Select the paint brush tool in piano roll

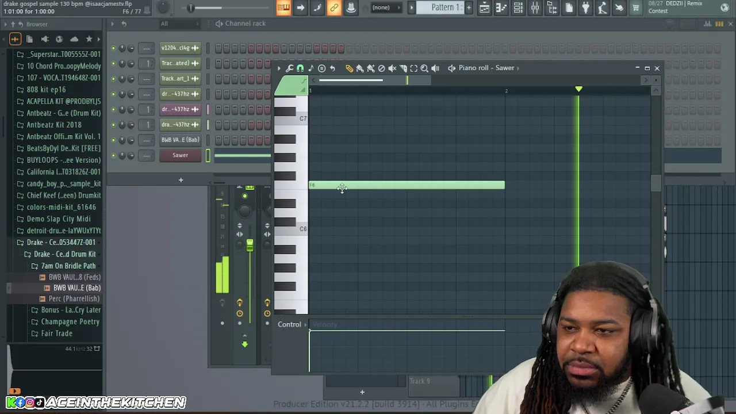pyautogui.click(x=360, y=68)
